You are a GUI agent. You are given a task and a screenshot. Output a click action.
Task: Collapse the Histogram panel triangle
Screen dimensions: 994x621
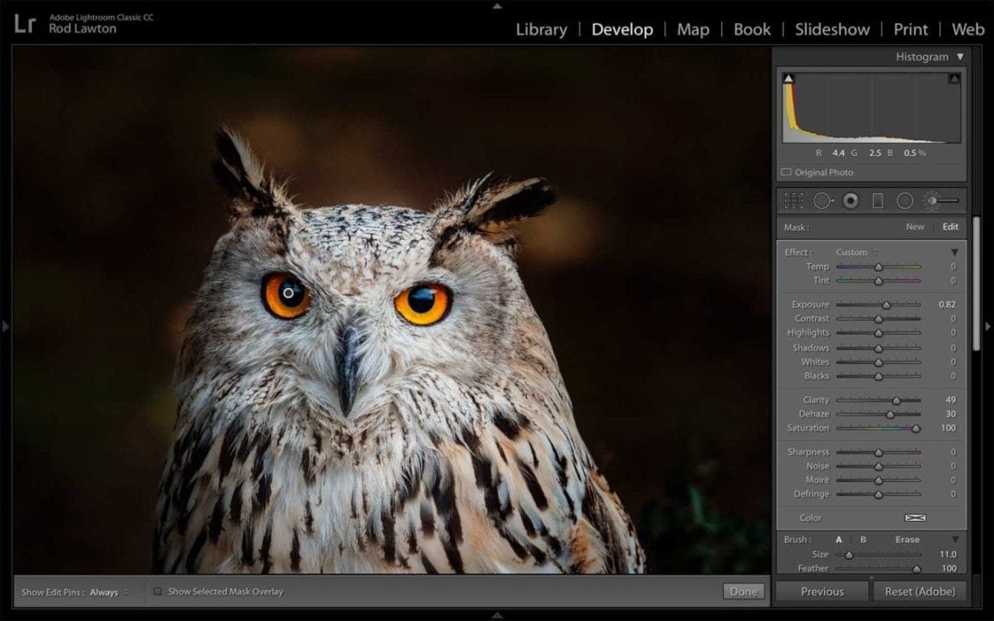[x=960, y=57]
